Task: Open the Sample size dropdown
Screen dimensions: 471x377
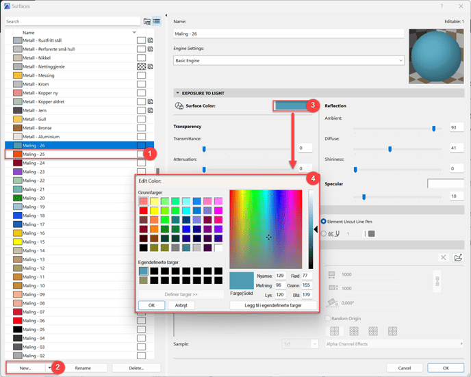Action: pyautogui.click(x=300, y=344)
